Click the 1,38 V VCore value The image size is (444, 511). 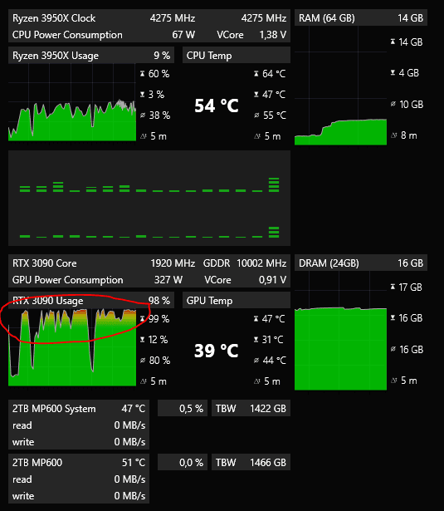pyautogui.click(x=273, y=35)
